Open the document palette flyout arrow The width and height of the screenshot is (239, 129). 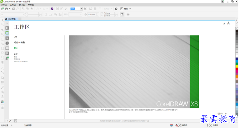(x=7, y=121)
